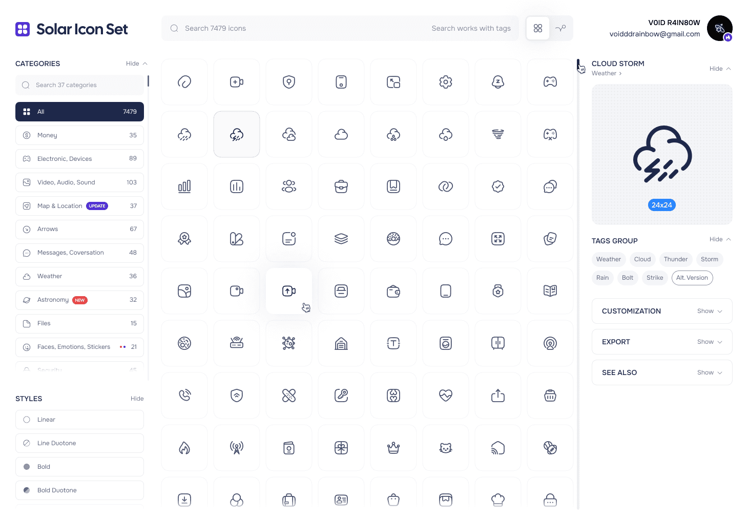Switch to the grid view toggle
The height and width of the screenshot is (520, 748).
tap(537, 28)
